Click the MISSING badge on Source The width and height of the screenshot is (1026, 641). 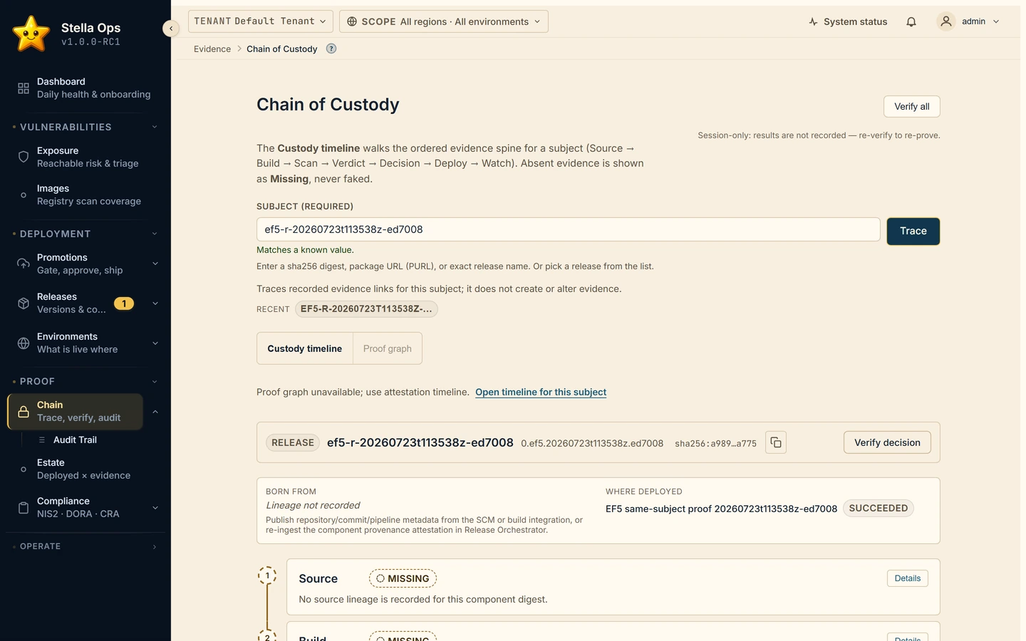tap(403, 578)
